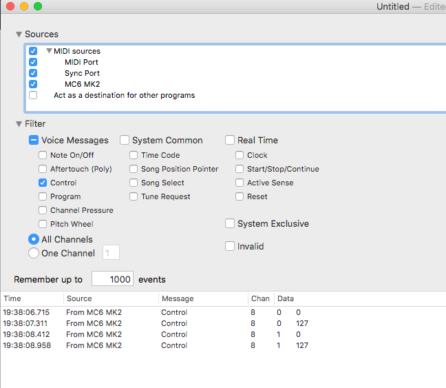Uncheck the MIDI Port checkbox
The width and height of the screenshot is (446, 388).
point(33,62)
